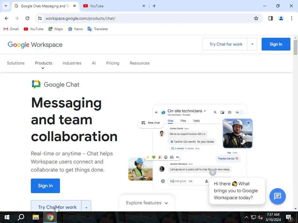The height and width of the screenshot is (223, 298).
Task: Expand the Explore features chevron
Action: (x=166, y=203)
